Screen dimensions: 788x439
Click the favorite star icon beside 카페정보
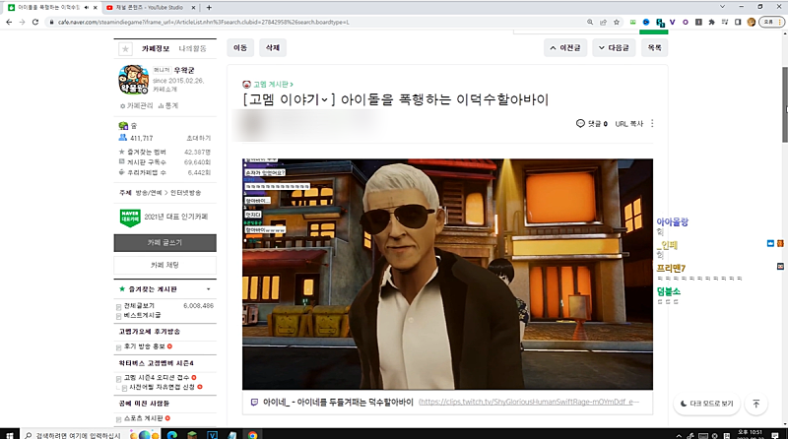125,48
